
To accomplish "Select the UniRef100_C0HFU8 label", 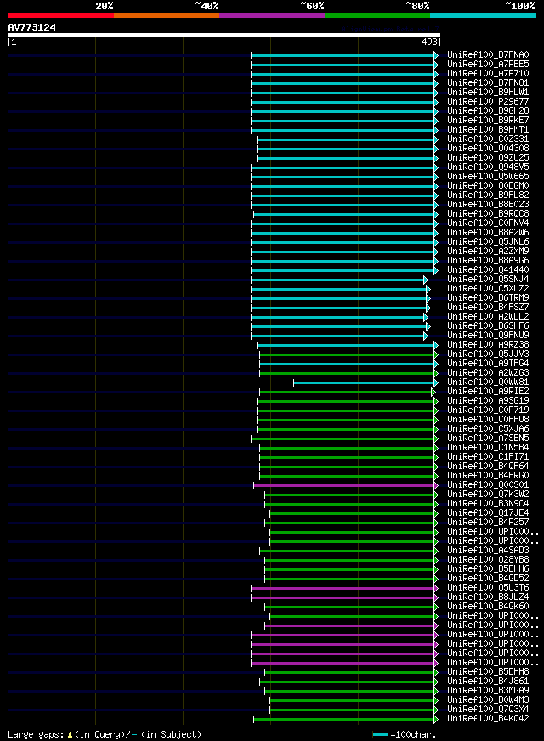I will (x=488, y=419).
